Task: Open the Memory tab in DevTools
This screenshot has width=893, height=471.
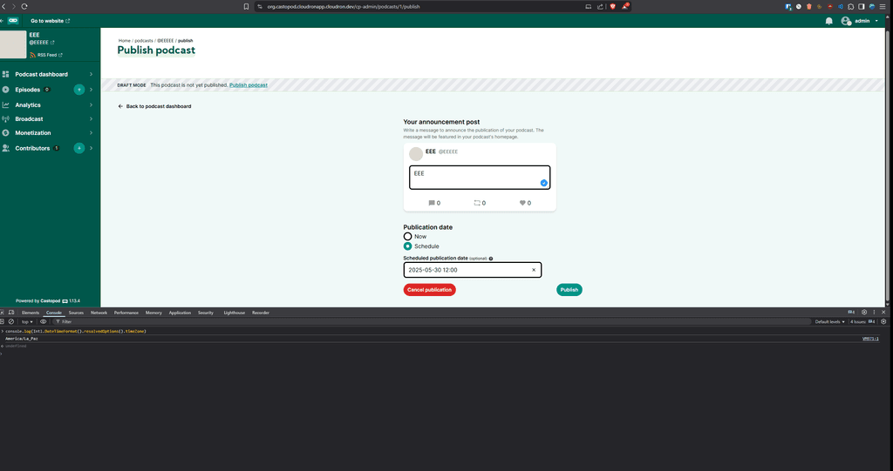Action: 153,313
